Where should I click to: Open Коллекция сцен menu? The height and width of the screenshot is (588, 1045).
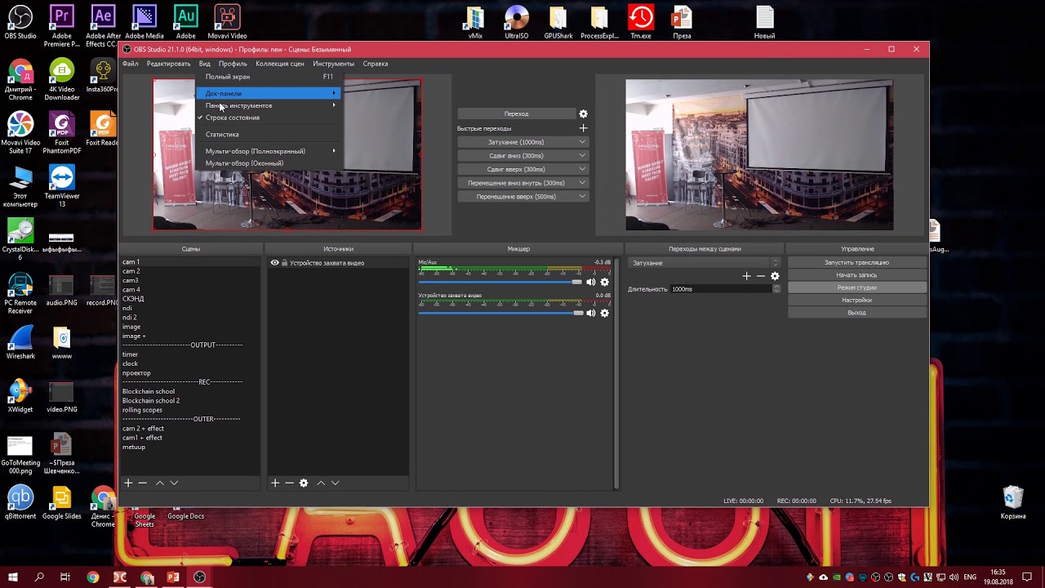[x=280, y=64]
